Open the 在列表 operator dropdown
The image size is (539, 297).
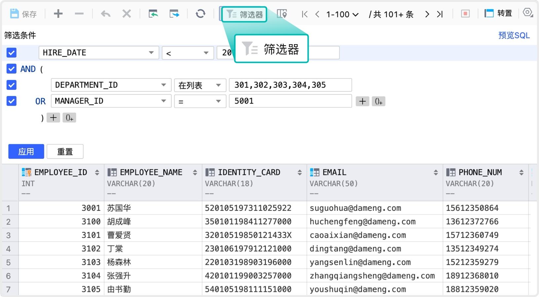200,85
